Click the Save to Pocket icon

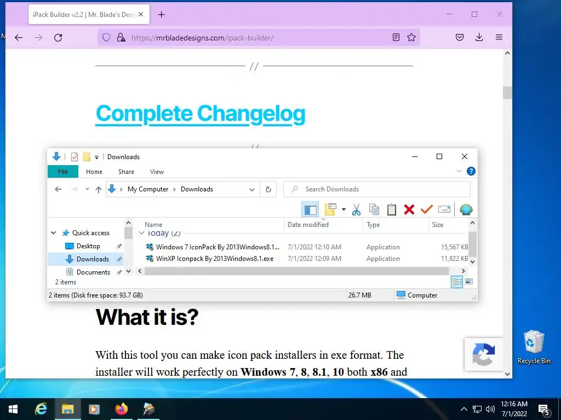460,37
